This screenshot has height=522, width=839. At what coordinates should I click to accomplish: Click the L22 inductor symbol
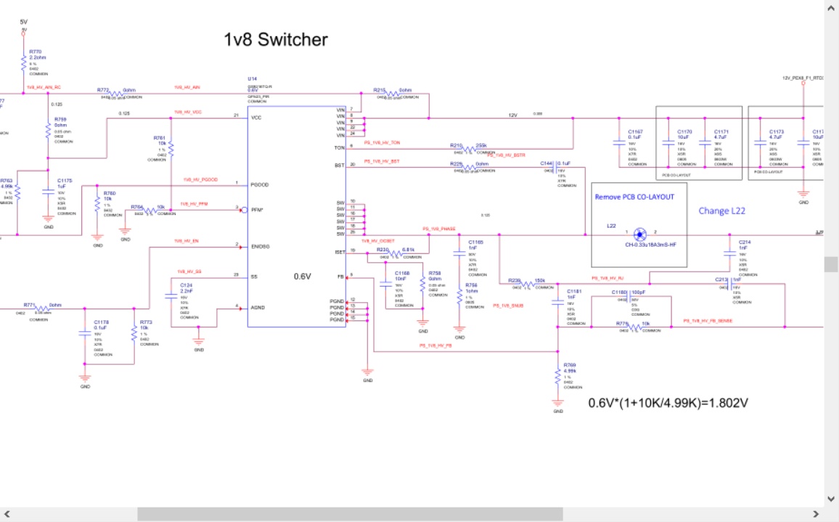tap(639, 234)
